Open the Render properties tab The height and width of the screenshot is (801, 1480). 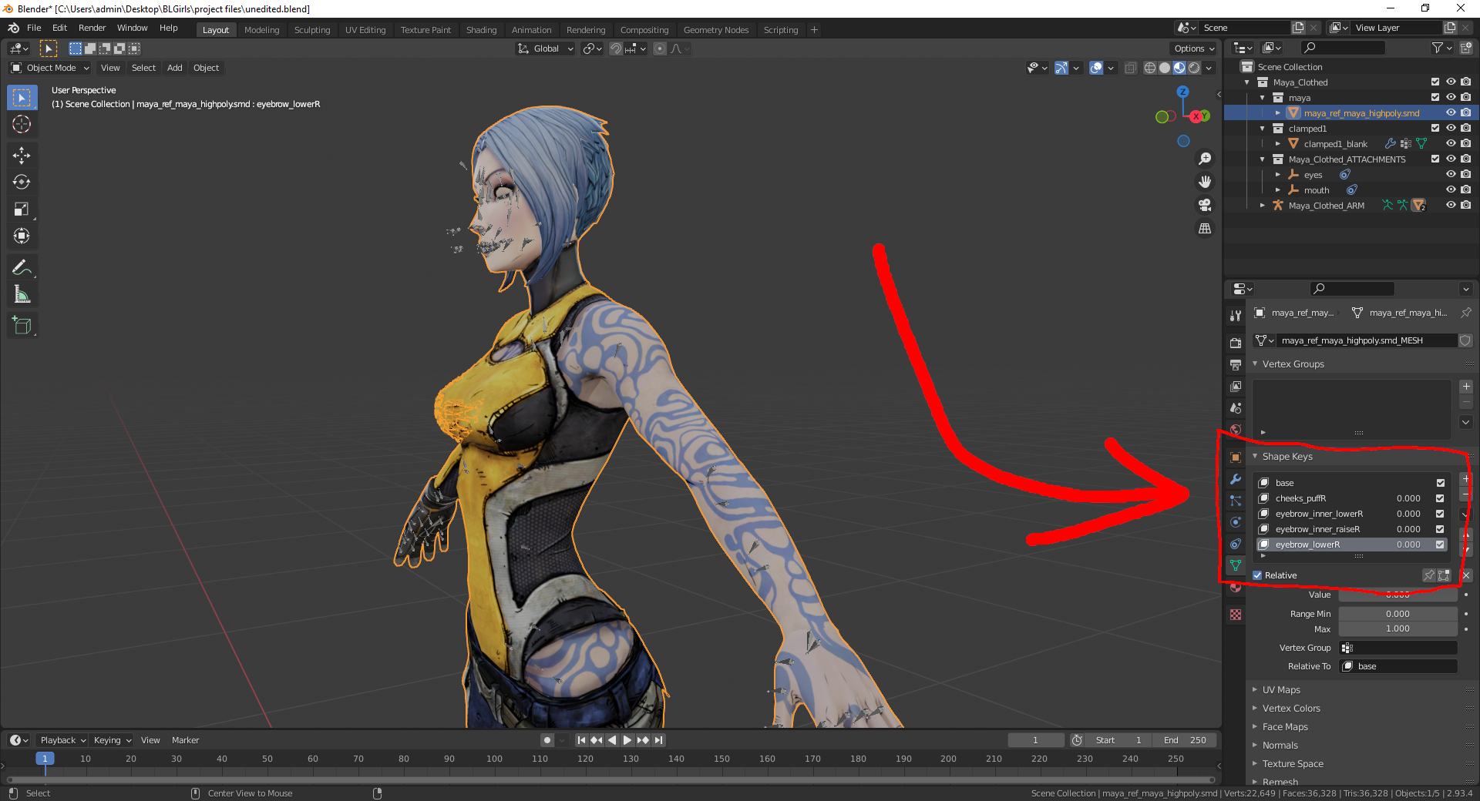point(1236,343)
